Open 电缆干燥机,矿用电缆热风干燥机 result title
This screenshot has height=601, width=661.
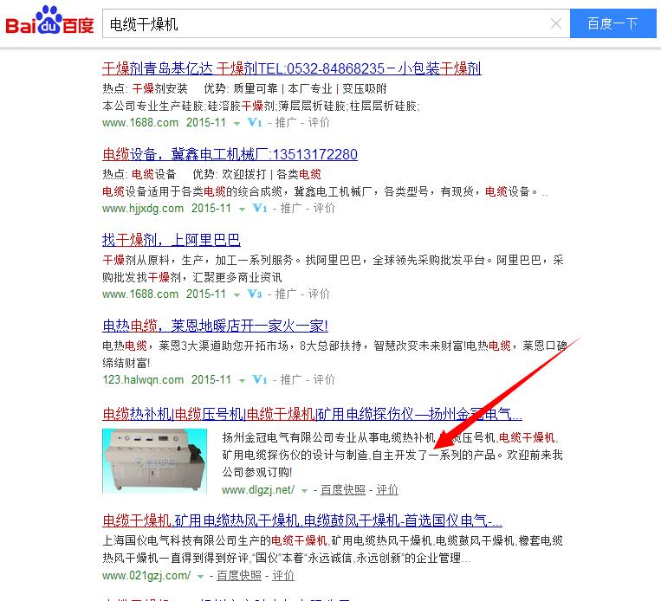point(302,520)
